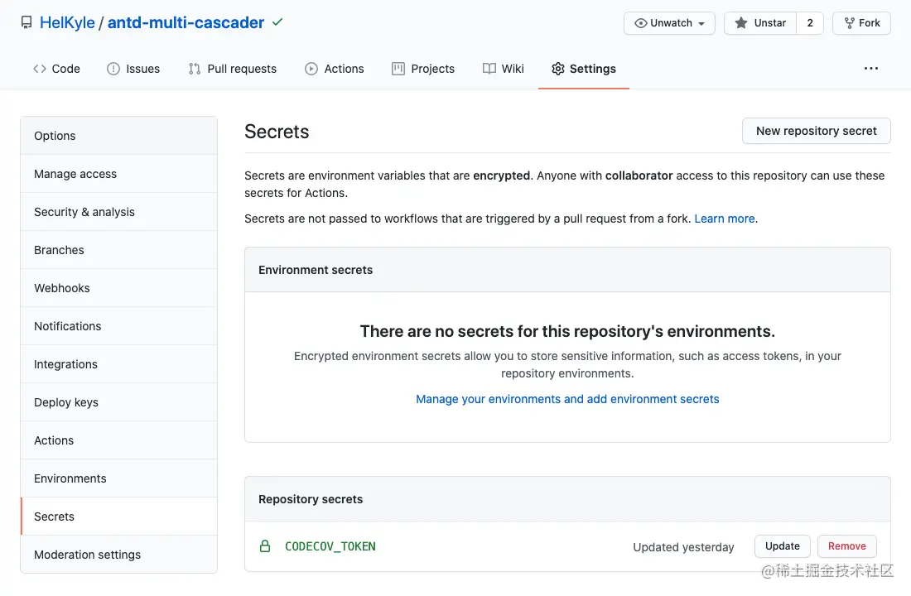Click New repository secret button
The height and width of the screenshot is (596, 911).
817,131
